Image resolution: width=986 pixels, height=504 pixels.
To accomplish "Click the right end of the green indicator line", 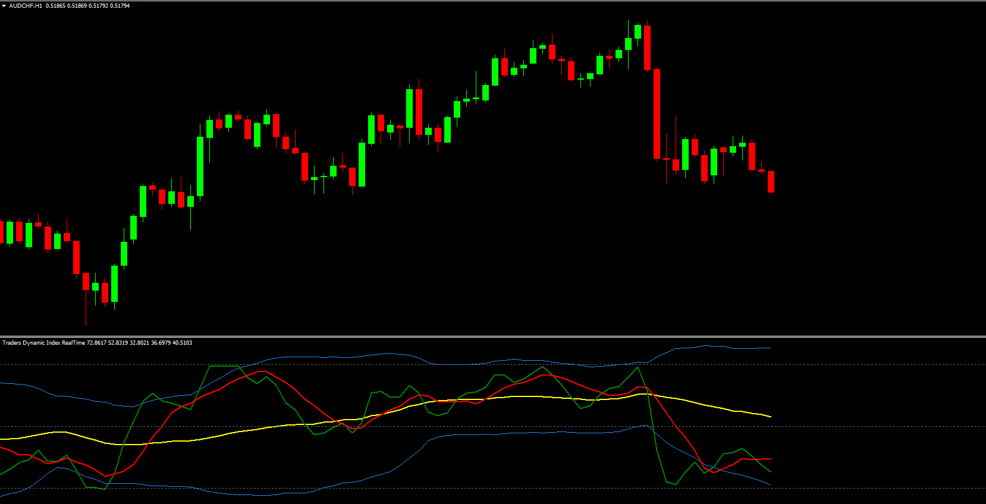I will pyautogui.click(x=770, y=472).
